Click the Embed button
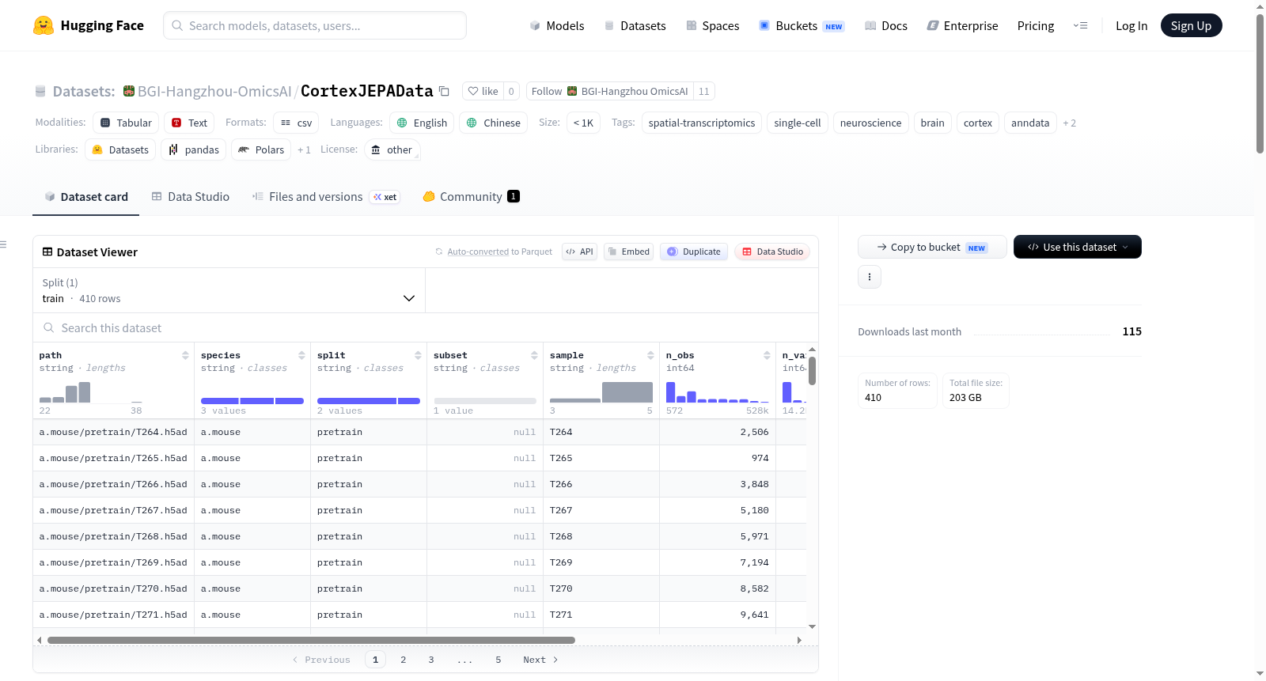 pos(628,252)
